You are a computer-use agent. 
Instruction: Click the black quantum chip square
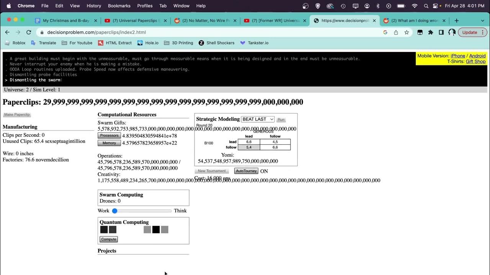(x=156, y=230)
